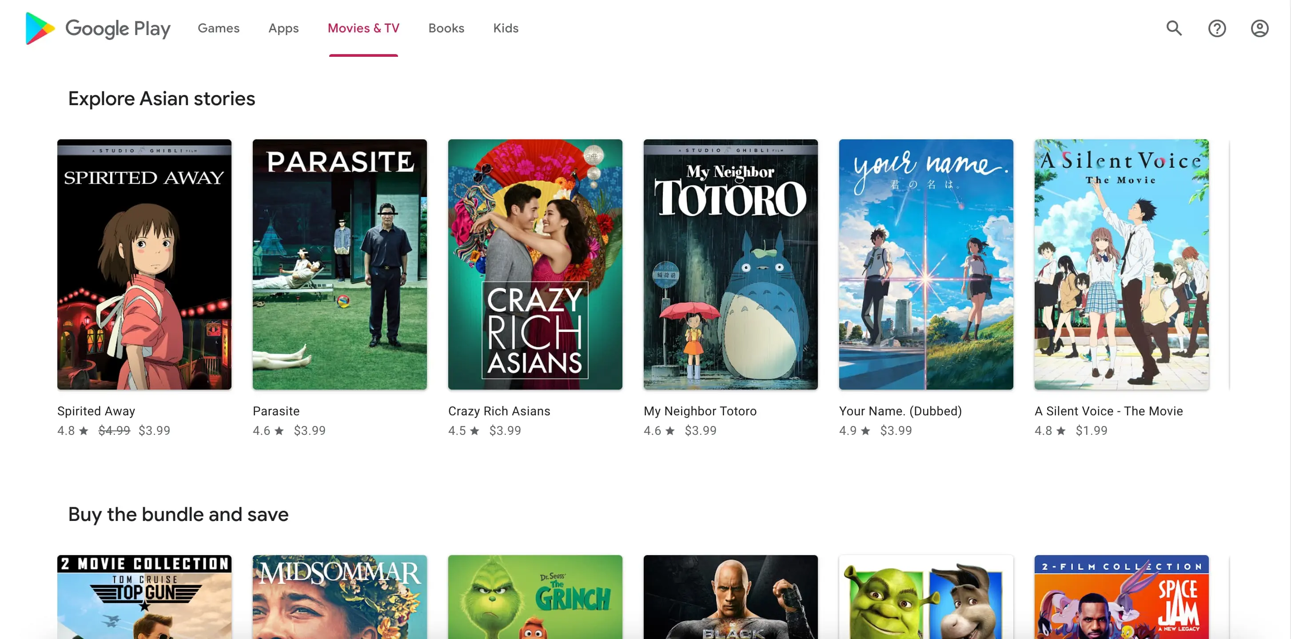Open the Crazy Rich Asians poster
This screenshot has width=1291, height=639.
pos(535,264)
